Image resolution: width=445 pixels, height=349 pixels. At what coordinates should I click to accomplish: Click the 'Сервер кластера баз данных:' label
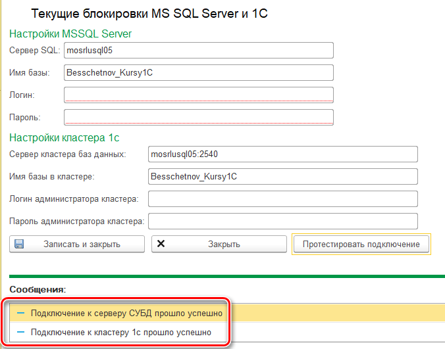point(68,154)
